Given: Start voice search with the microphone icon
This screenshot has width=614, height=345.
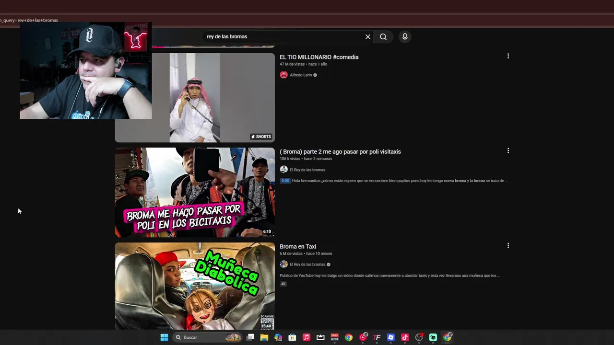Looking at the screenshot, I should tap(405, 37).
